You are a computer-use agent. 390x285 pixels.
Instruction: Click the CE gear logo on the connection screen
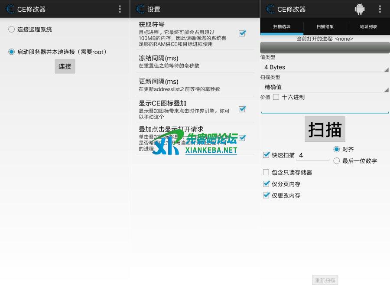[x=9, y=9]
